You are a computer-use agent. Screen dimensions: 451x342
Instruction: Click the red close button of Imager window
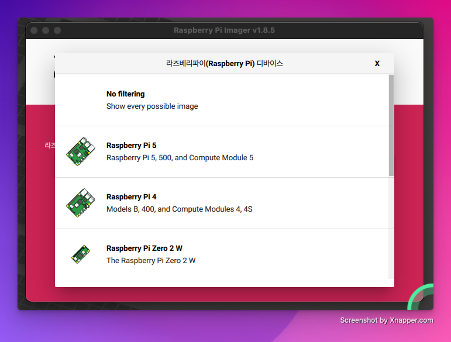[x=34, y=30]
